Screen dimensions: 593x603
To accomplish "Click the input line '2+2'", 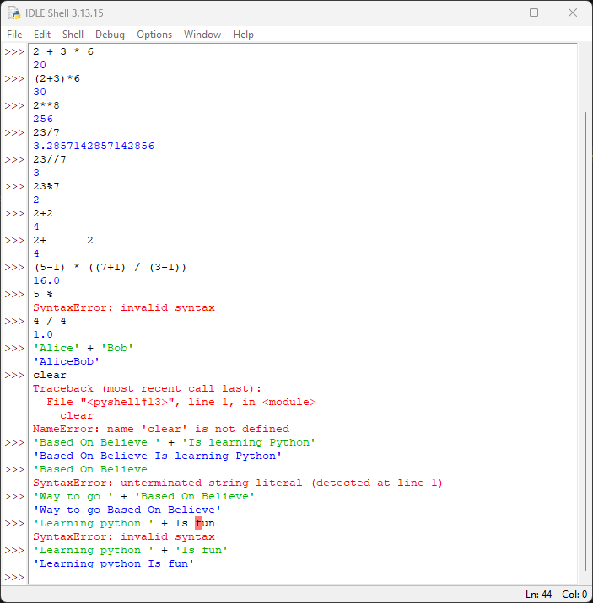I will coord(43,213).
